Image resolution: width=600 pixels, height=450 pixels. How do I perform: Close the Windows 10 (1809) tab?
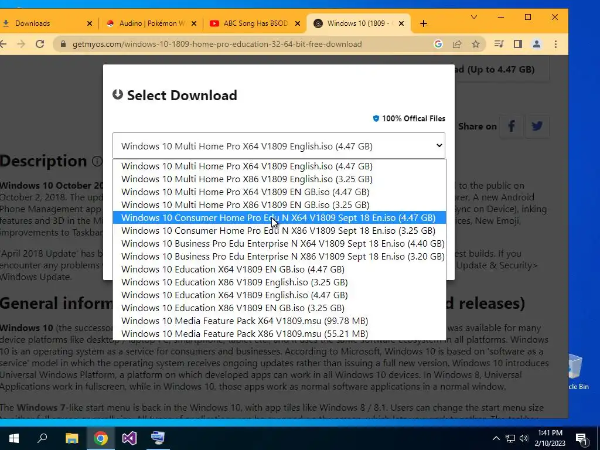401,23
